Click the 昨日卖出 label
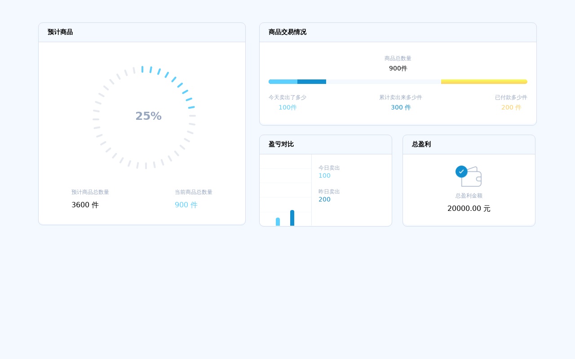Screen dimensions: 575x359 point(329,192)
